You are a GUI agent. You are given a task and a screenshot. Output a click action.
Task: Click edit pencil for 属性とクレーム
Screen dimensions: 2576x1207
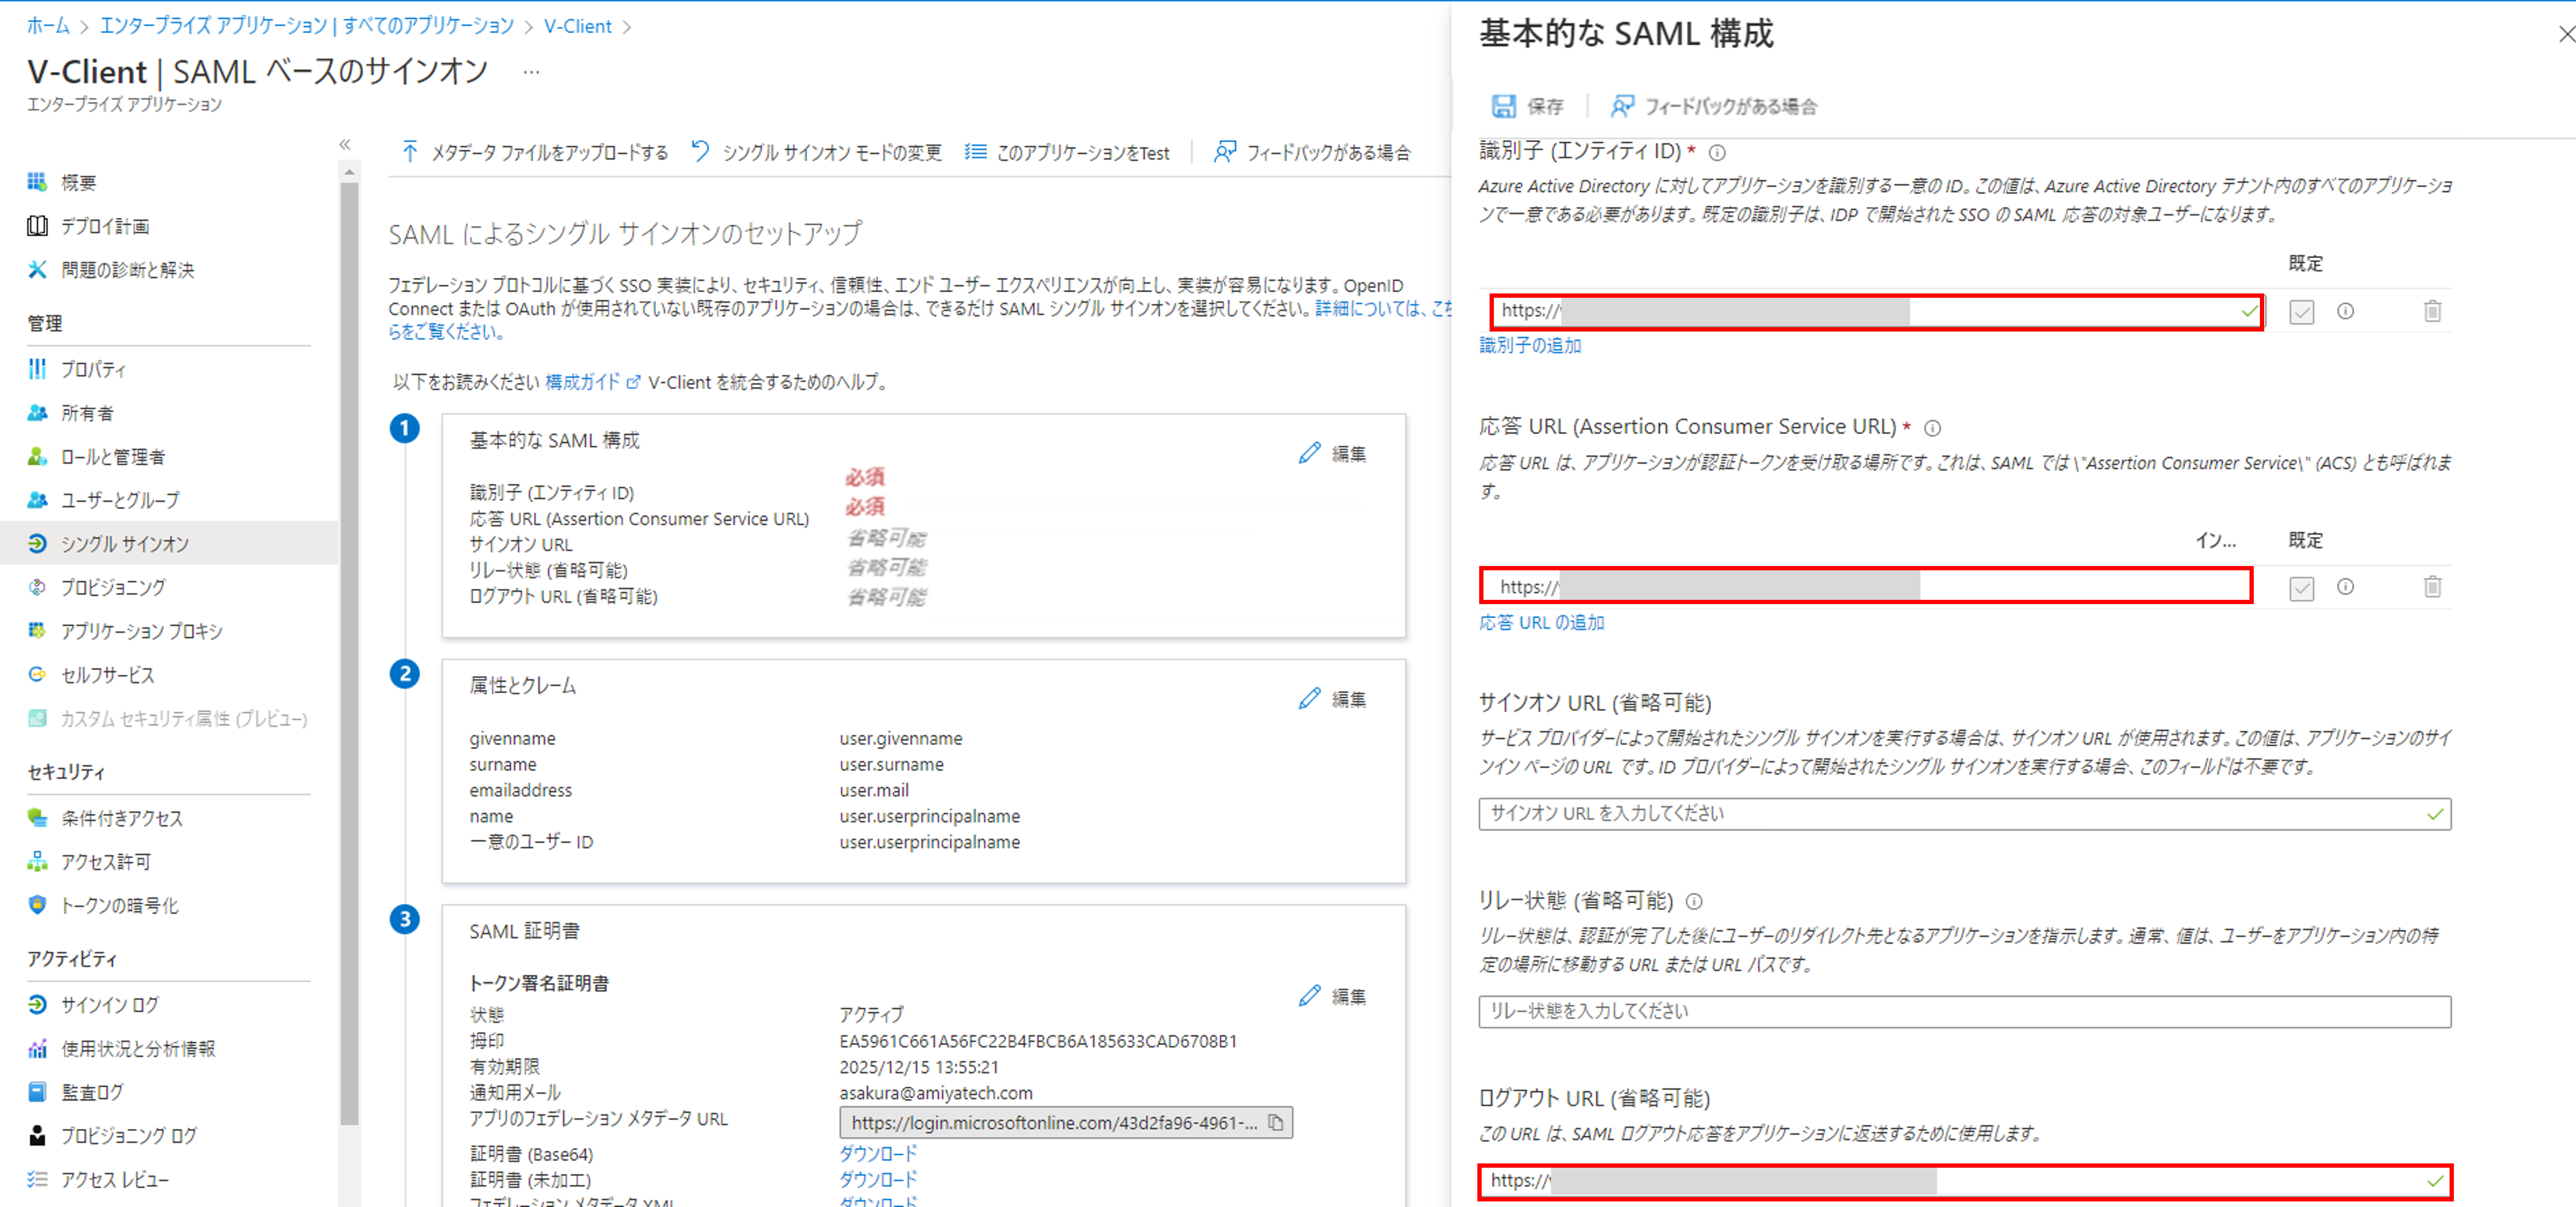(1309, 698)
